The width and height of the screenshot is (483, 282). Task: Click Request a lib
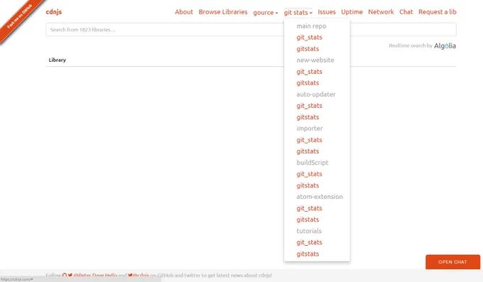(438, 12)
